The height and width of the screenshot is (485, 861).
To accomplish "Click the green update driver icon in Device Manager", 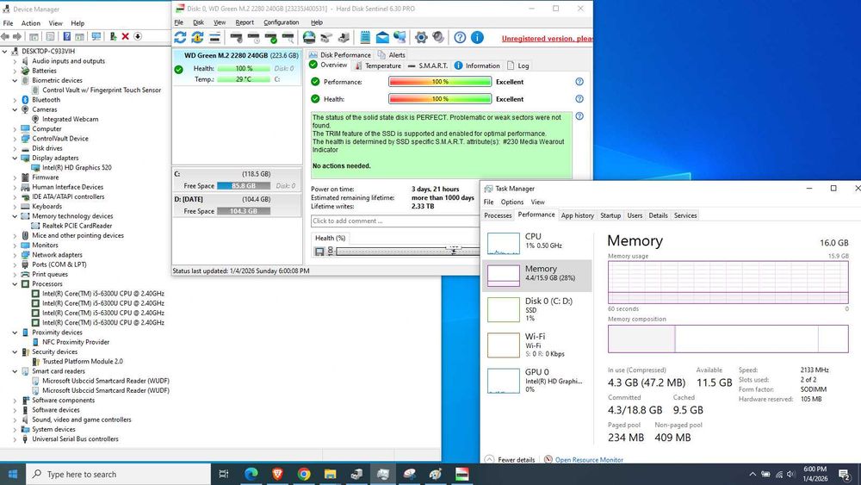I will [x=113, y=36].
